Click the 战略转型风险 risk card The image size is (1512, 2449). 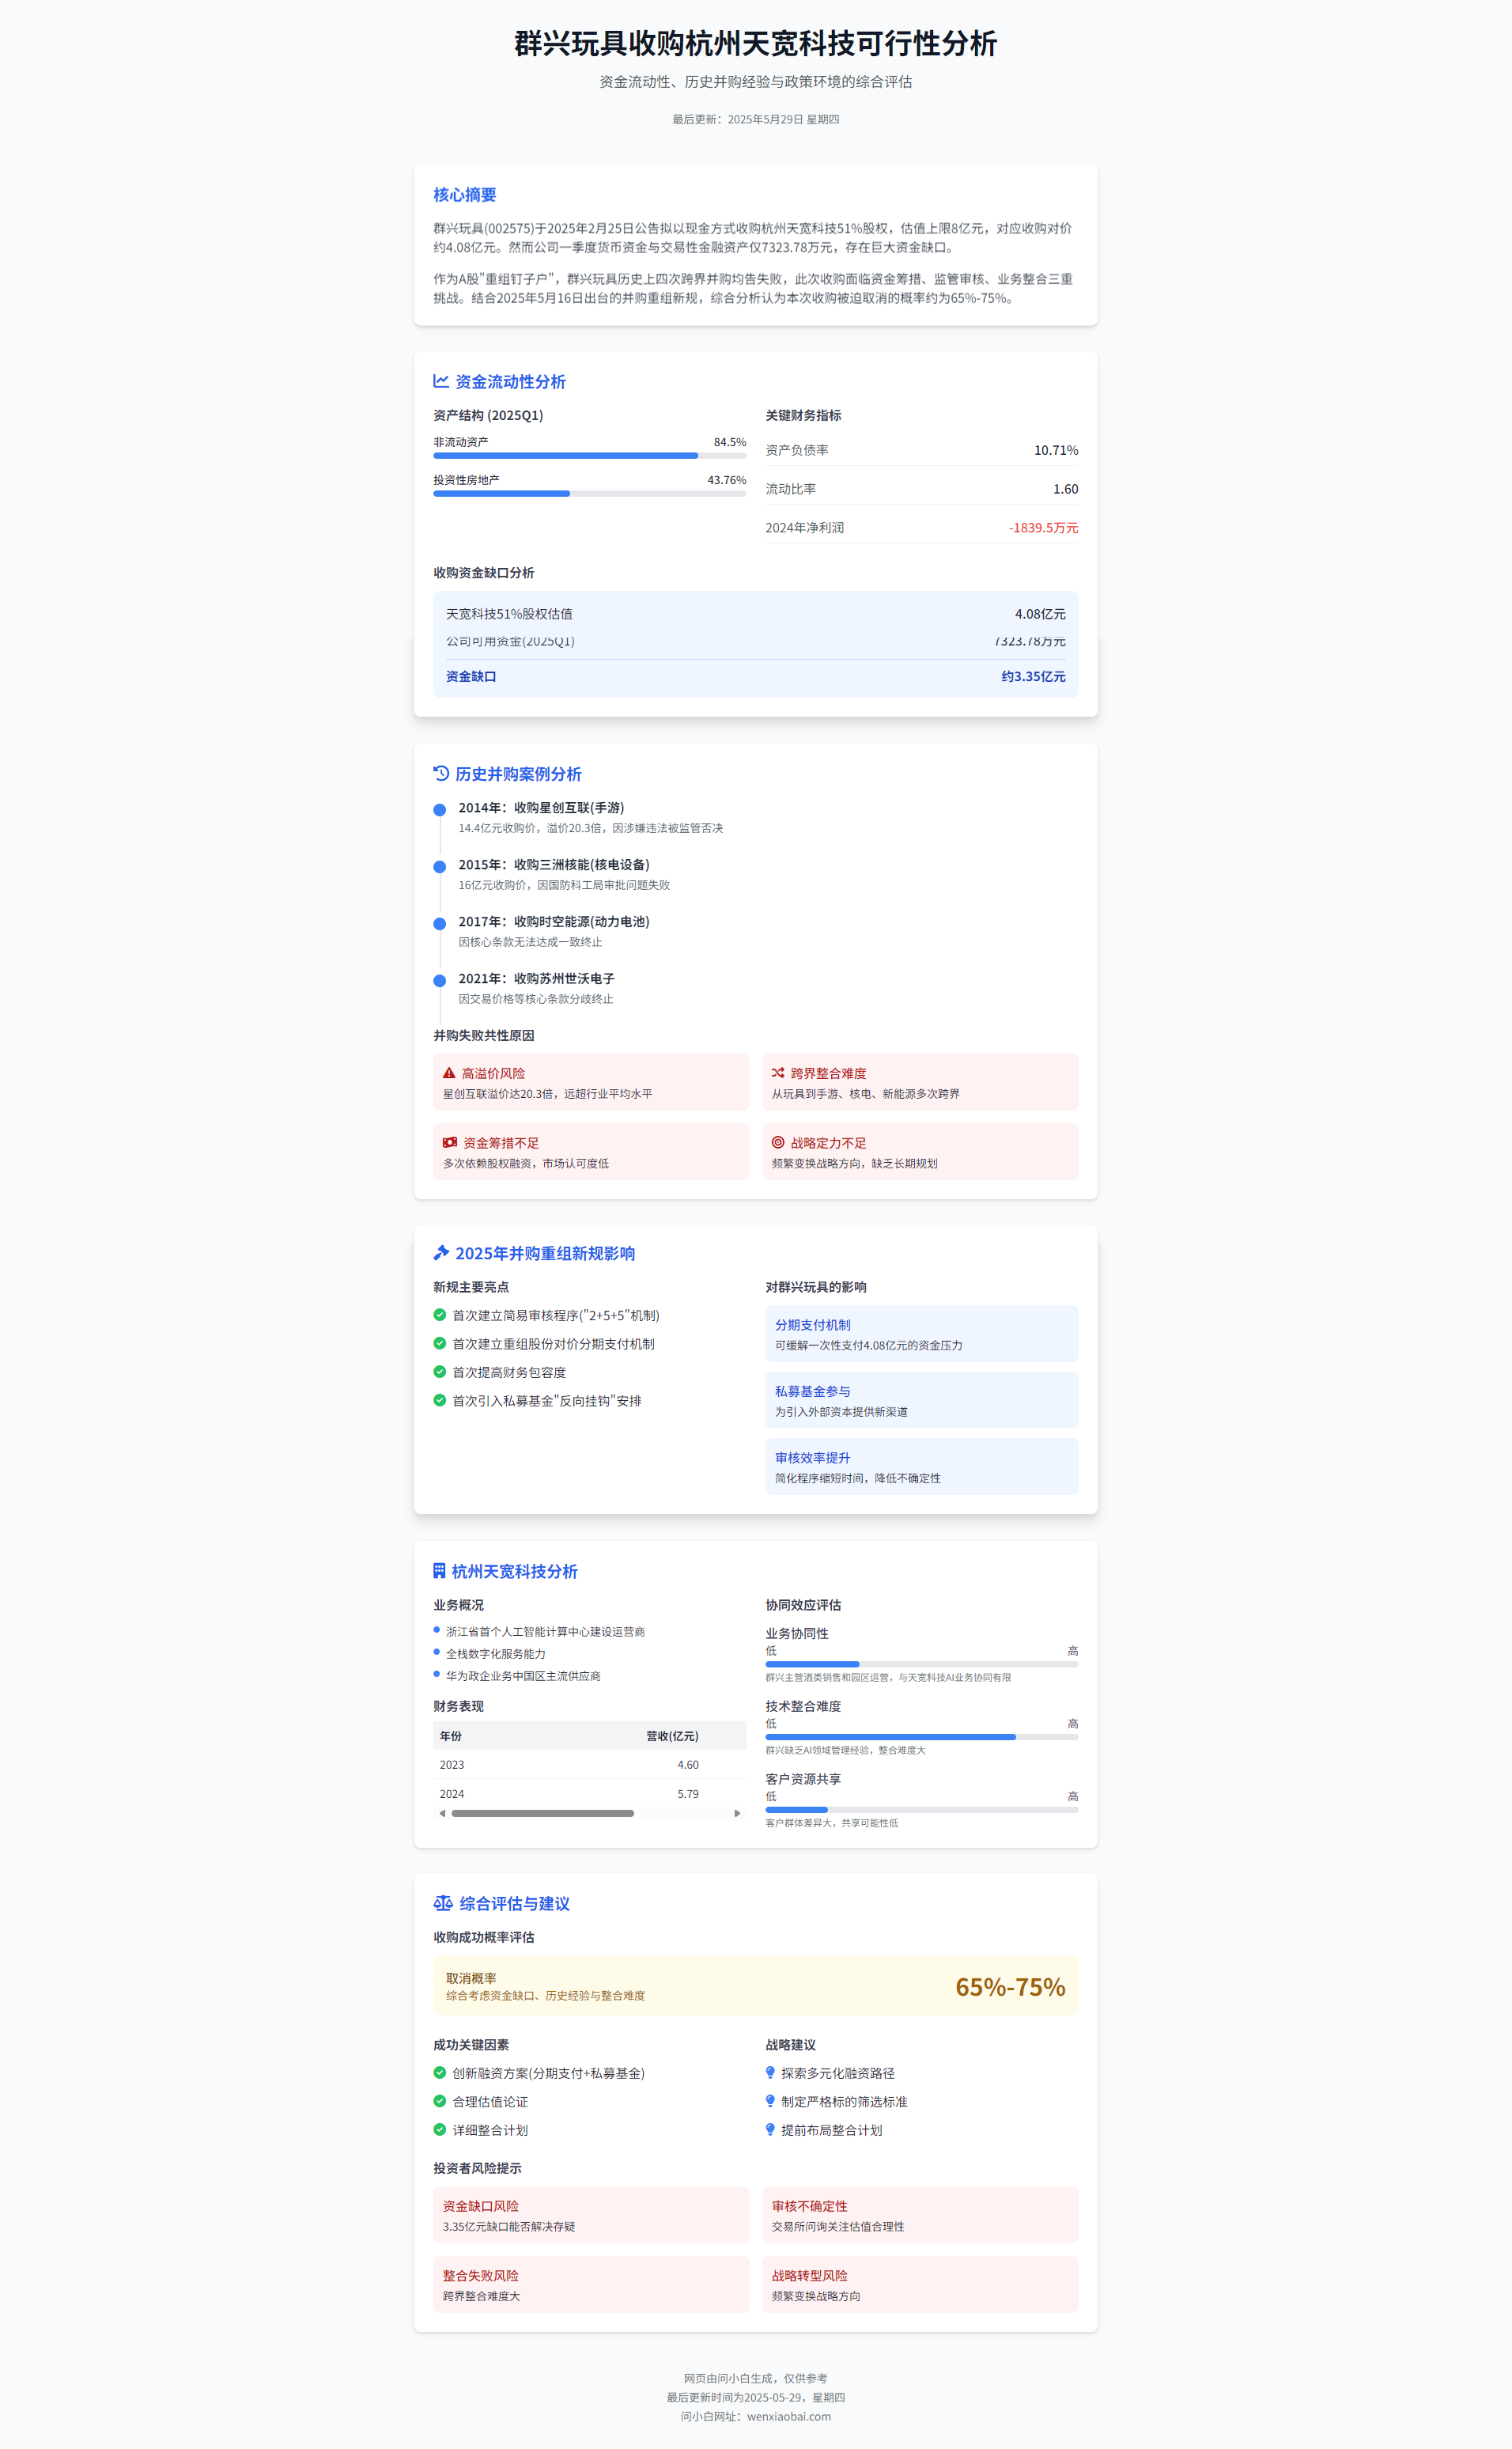(920, 2284)
